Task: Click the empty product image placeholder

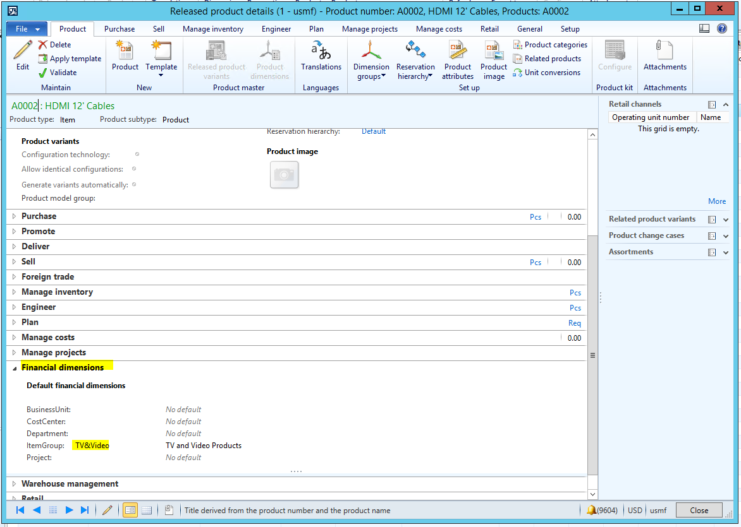Action: (x=284, y=175)
